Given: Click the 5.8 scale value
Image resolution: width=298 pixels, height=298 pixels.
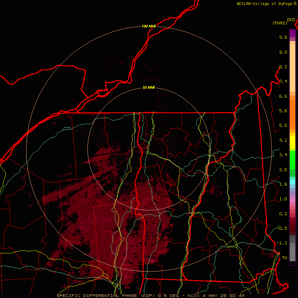Looking at the screenshot, I should click(x=283, y=111).
